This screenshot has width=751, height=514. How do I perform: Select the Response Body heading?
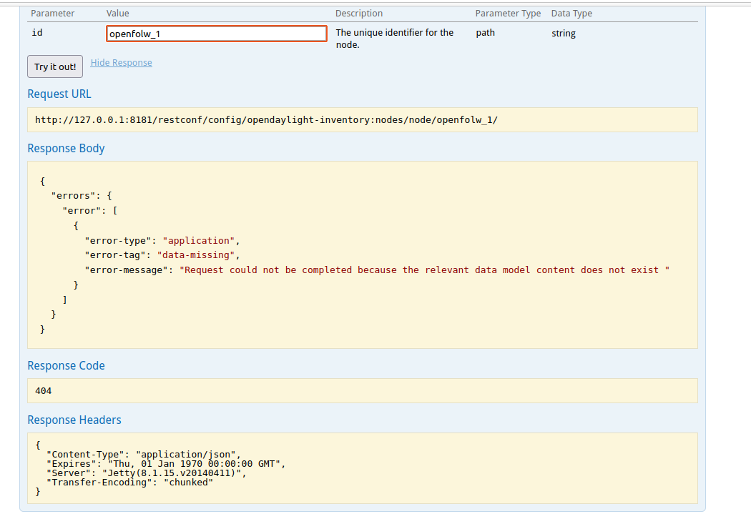pyautogui.click(x=66, y=149)
